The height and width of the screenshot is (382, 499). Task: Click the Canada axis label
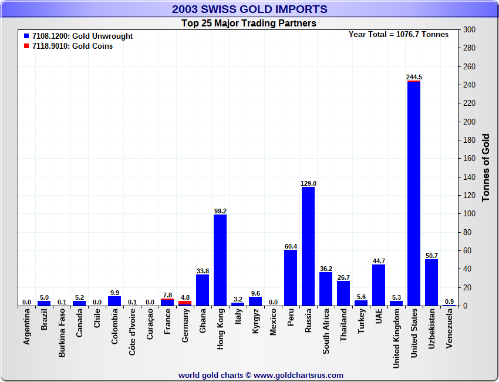point(79,323)
